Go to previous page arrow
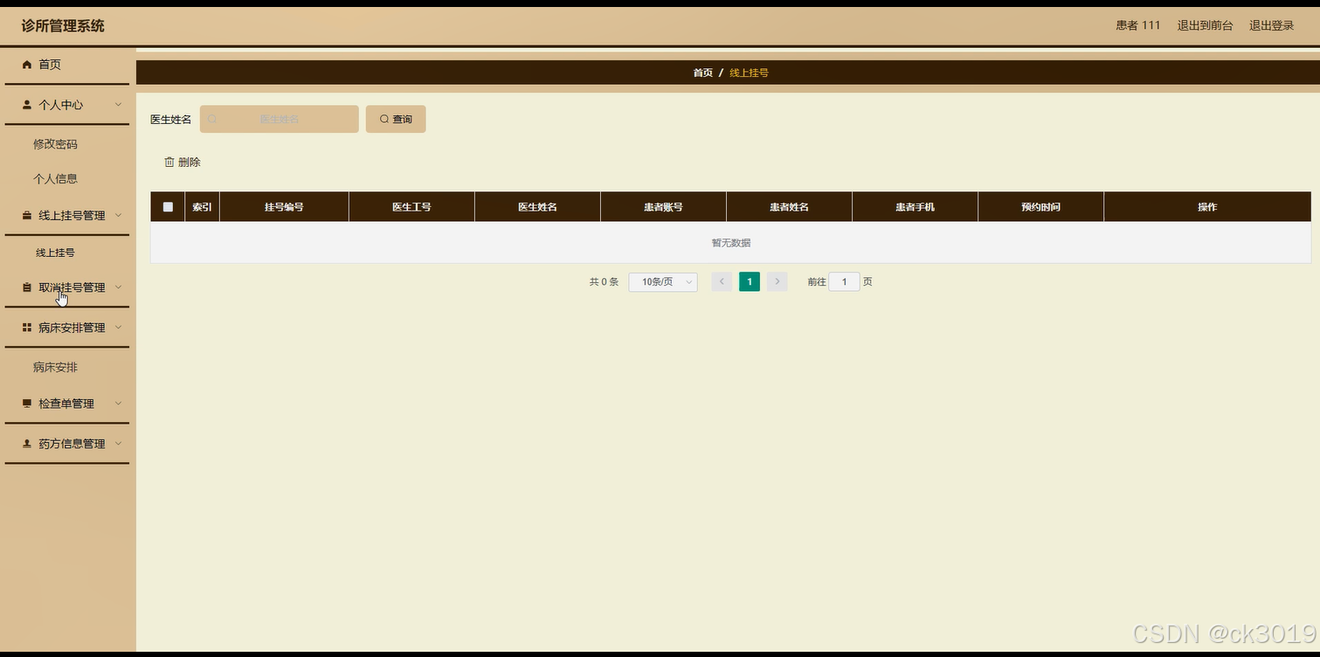This screenshot has height=657, width=1320. coord(722,281)
